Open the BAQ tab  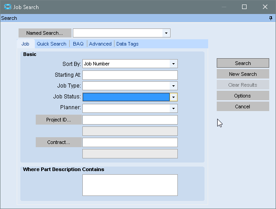78,44
